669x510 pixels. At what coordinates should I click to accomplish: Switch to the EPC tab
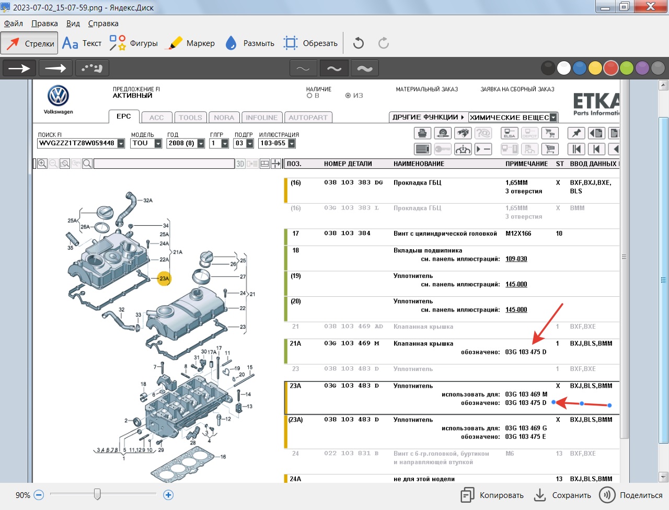pyautogui.click(x=124, y=117)
